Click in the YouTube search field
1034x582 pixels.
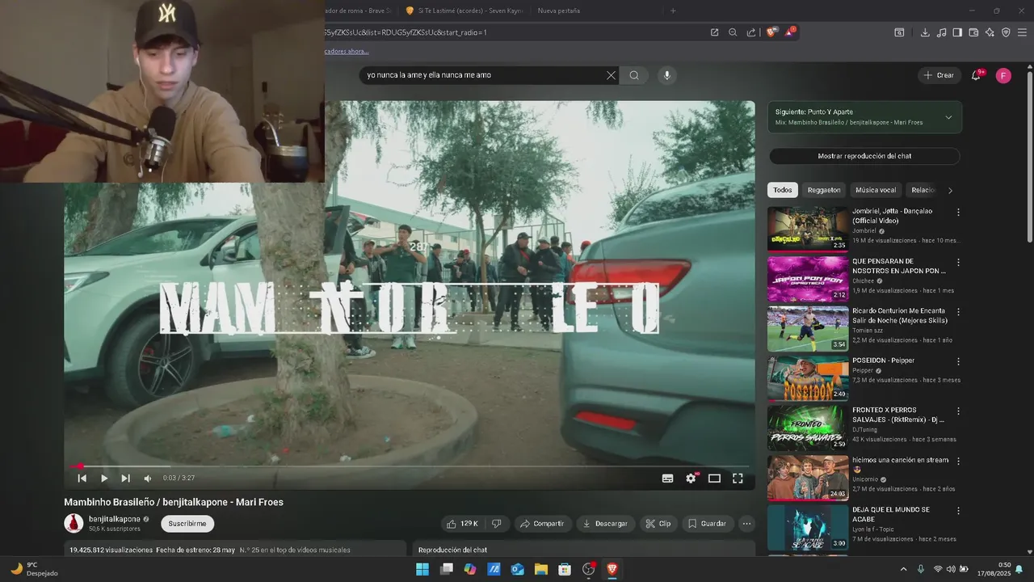[483, 75]
